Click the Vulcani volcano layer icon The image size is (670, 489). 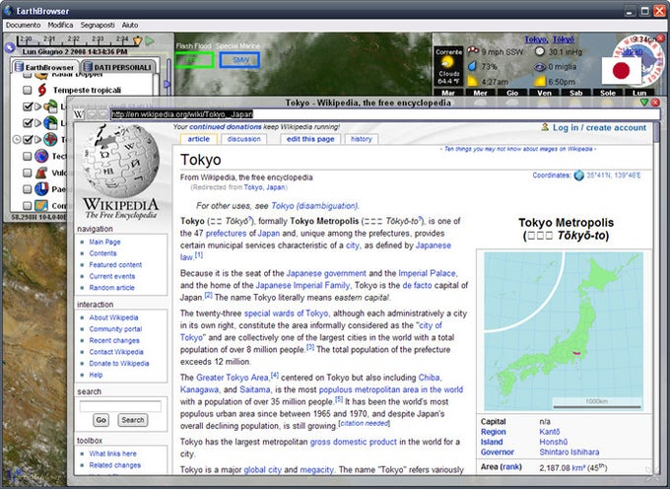click(41, 173)
